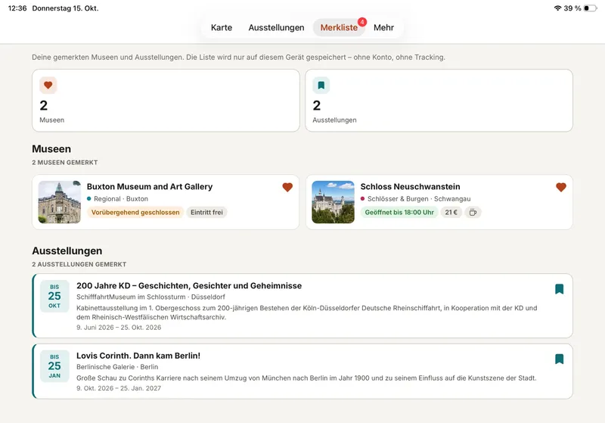The height and width of the screenshot is (423, 605).
Task: Open Lovis Corinth. Dann kam Berlin! title
Action: point(138,356)
